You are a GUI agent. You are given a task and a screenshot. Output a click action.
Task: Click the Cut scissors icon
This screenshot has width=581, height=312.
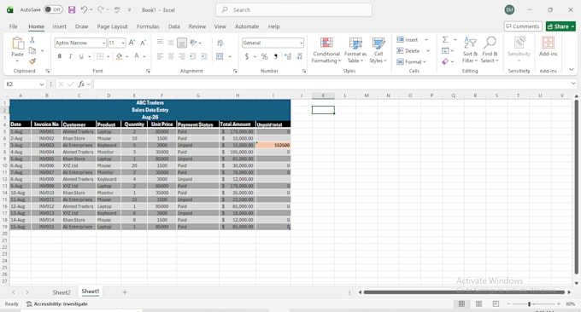pyautogui.click(x=32, y=40)
